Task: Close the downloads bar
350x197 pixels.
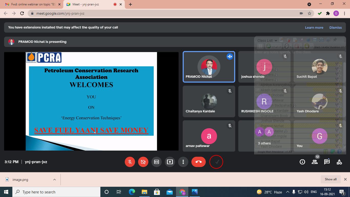Action: click(345, 179)
